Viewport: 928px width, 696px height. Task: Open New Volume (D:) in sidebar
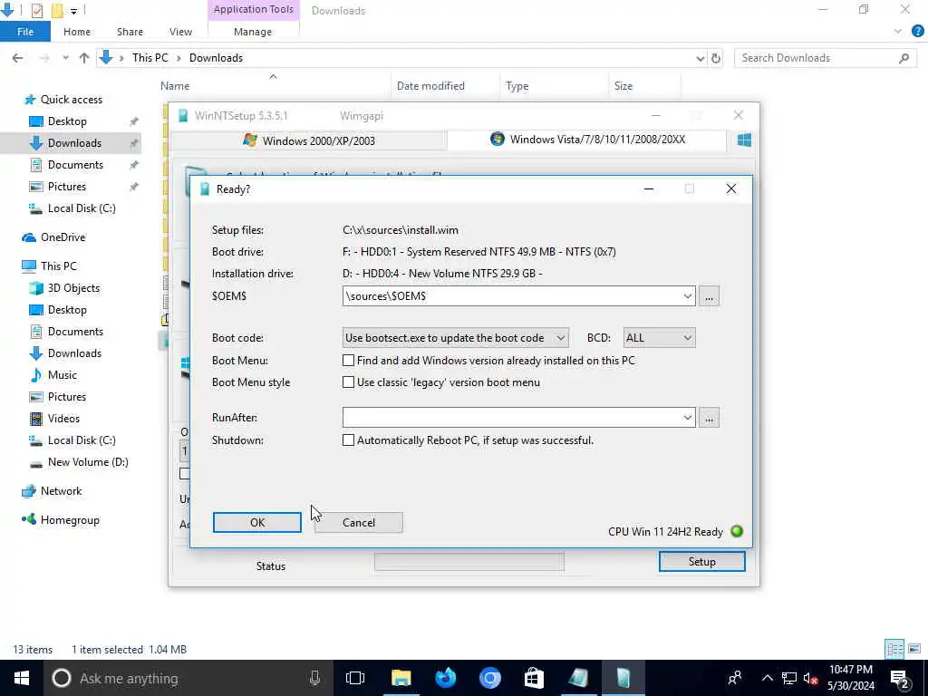(x=88, y=462)
